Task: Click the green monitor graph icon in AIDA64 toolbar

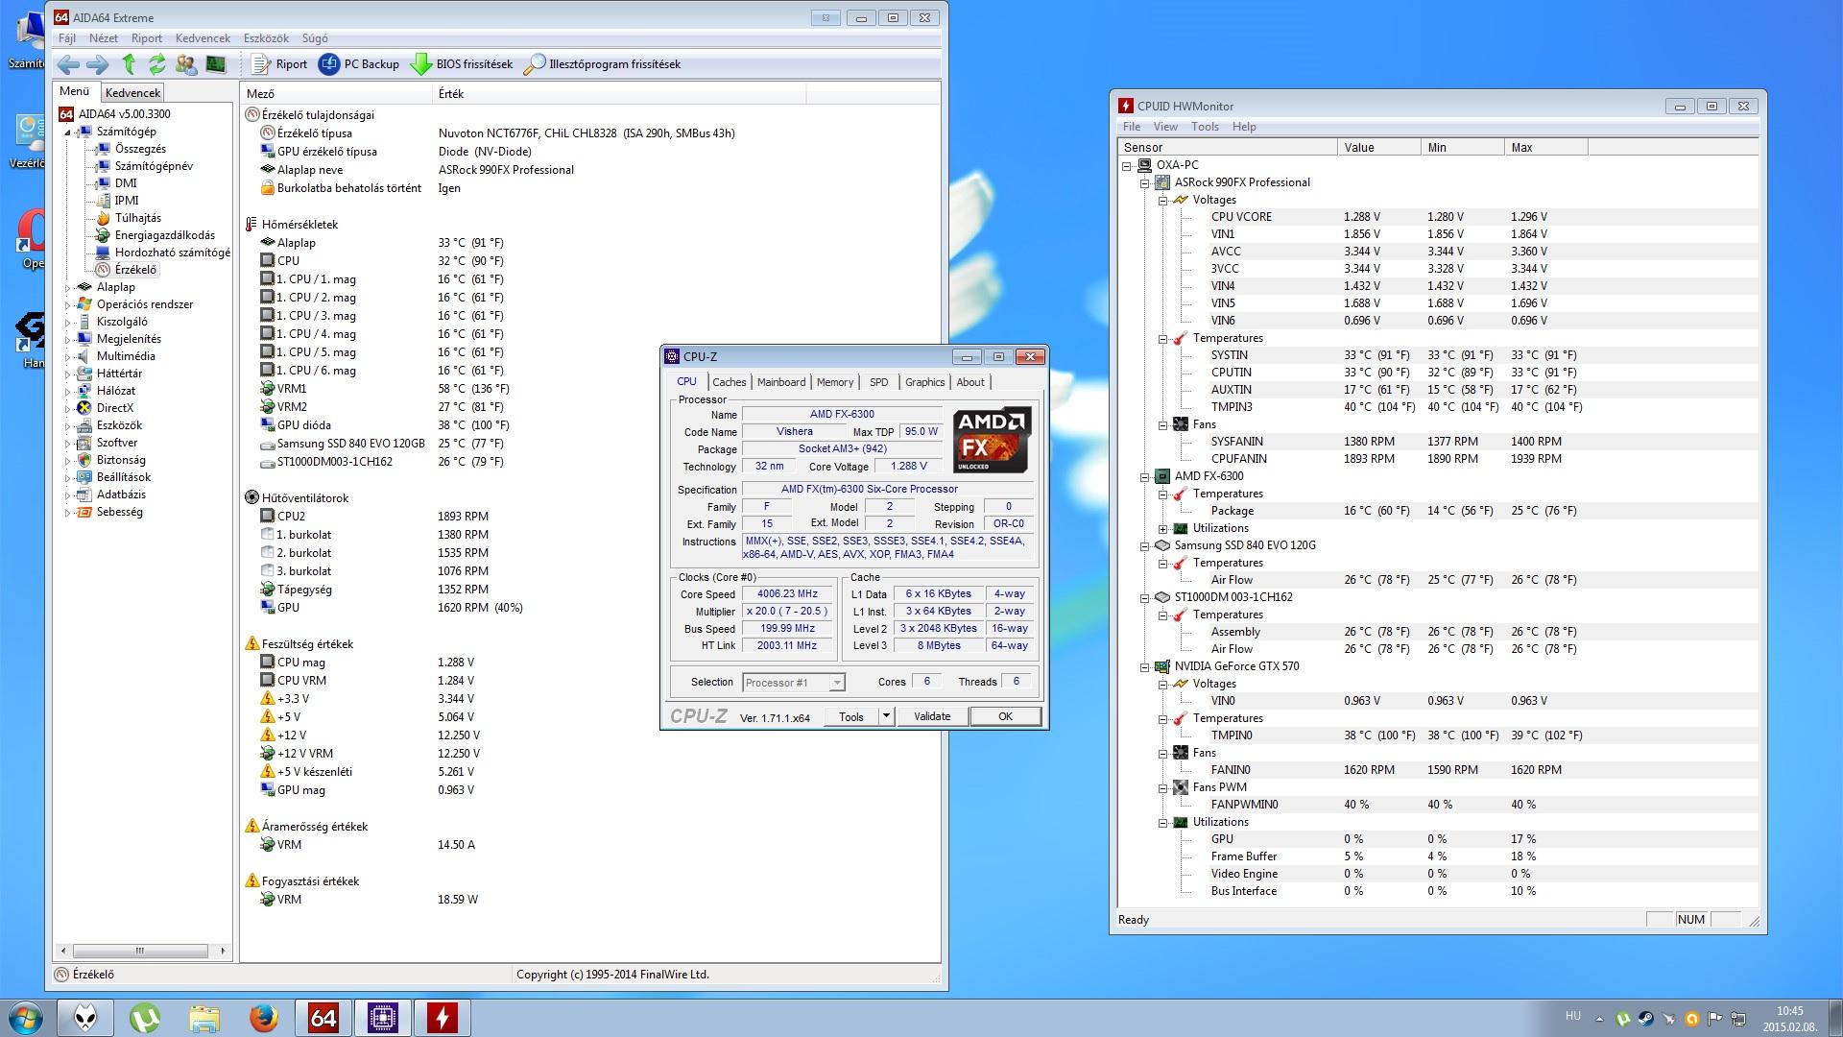Action: 216,64
